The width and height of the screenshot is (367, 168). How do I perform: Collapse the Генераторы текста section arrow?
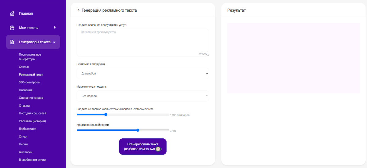click(x=54, y=42)
